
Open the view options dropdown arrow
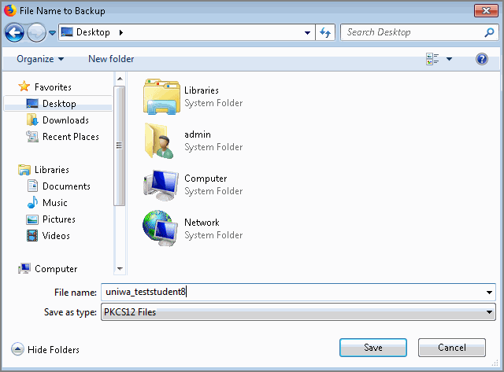click(x=450, y=59)
